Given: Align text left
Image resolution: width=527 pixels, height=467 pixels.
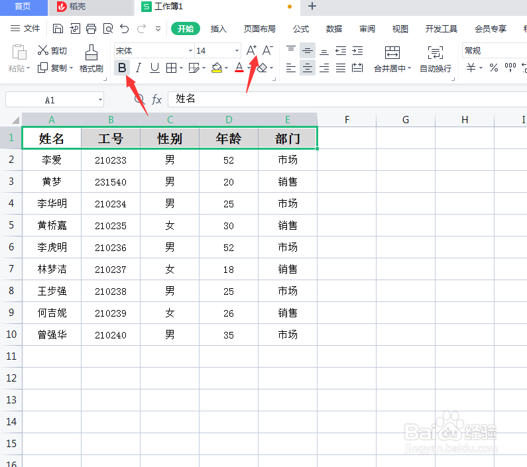Looking at the screenshot, I should click(291, 68).
